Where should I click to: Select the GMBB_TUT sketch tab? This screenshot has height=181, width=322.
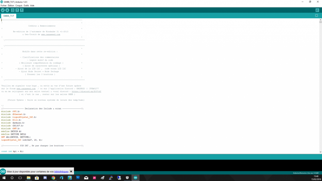(9, 16)
